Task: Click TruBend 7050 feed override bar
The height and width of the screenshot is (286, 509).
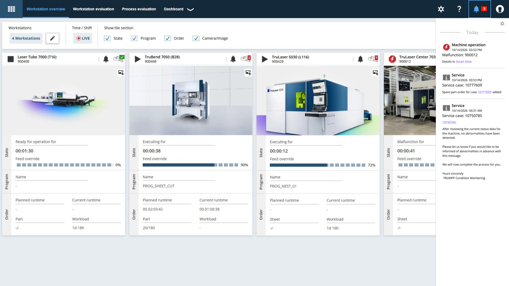Action: [191, 165]
